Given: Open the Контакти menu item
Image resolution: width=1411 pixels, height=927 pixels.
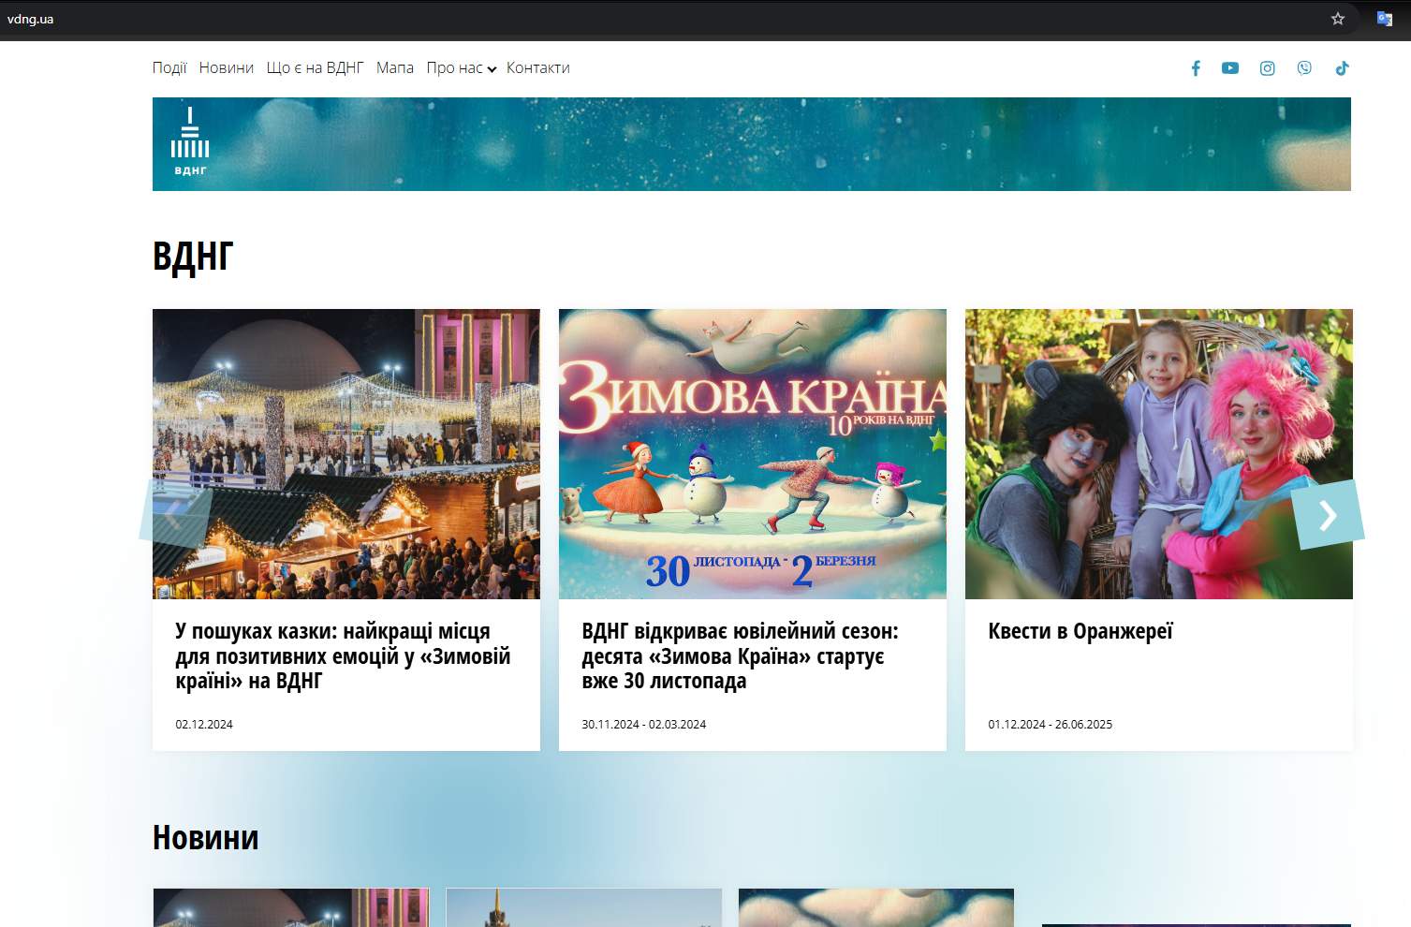Looking at the screenshot, I should (537, 67).
